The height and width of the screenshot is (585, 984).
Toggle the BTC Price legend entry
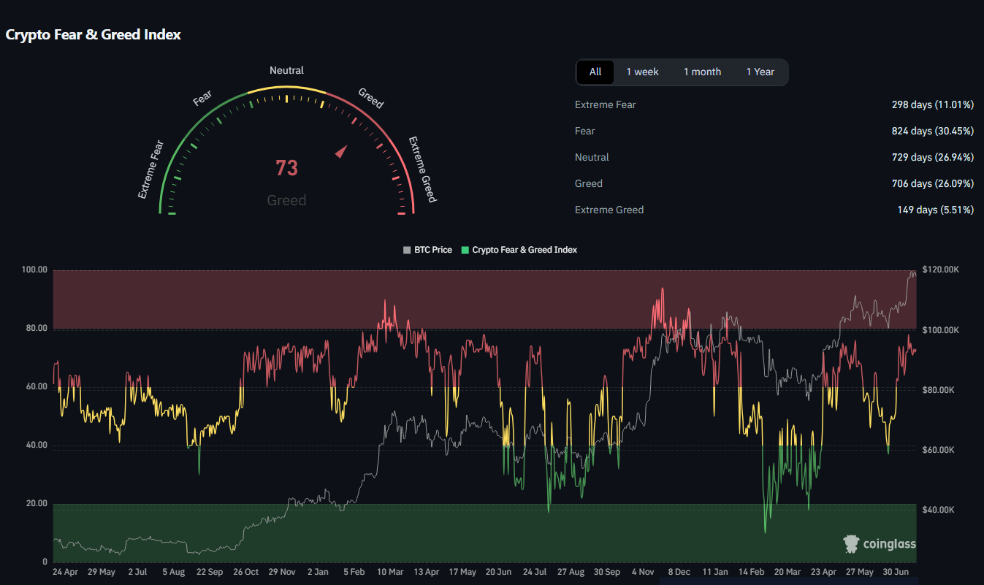coord(428,250)
